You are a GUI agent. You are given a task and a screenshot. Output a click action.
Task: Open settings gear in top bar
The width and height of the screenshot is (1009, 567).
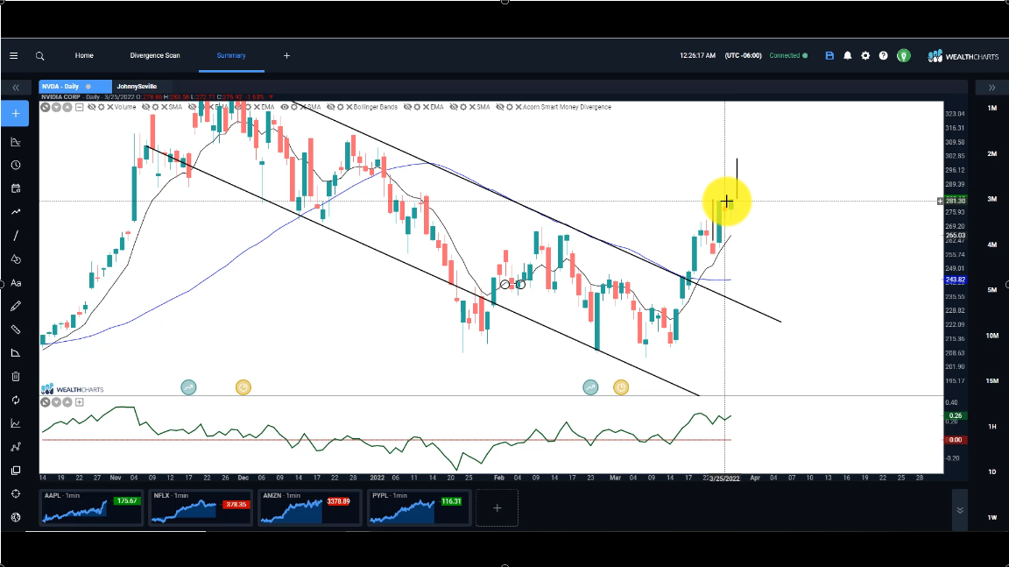coord(865,56)
